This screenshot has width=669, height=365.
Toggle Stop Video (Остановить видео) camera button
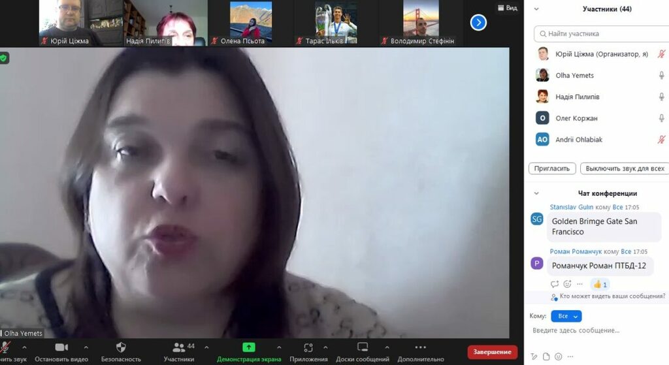[x=61, y=347]
